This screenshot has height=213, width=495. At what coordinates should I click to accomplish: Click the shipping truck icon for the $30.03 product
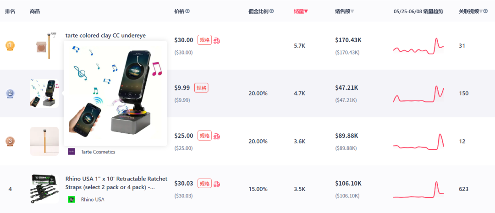click(x=217, y=184)
